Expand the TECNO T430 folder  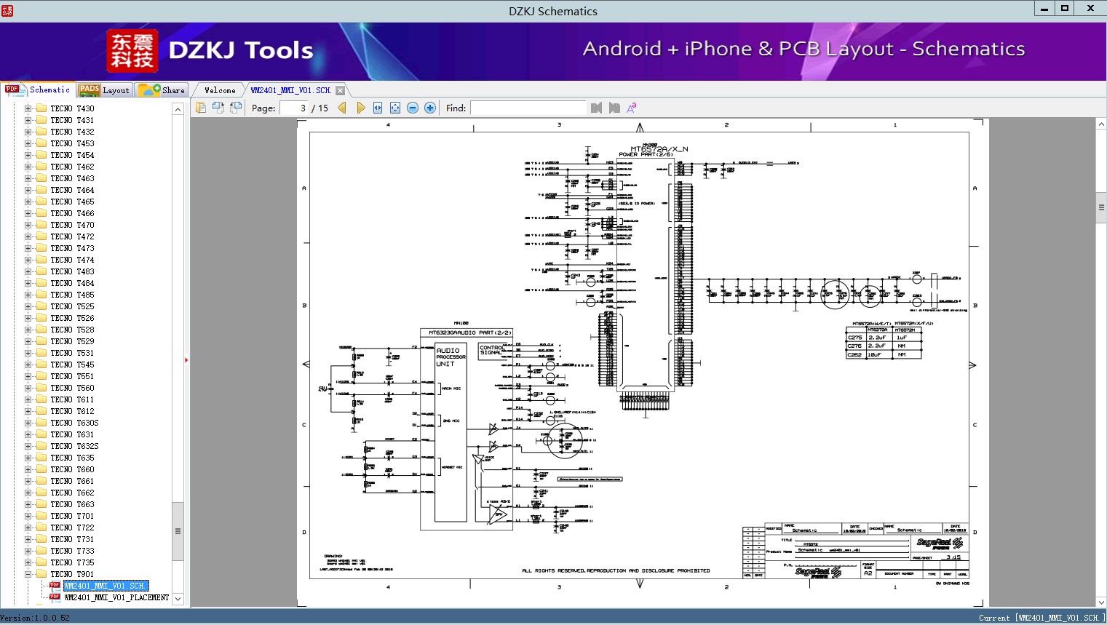pyautogui.click(x=28, y=108)
